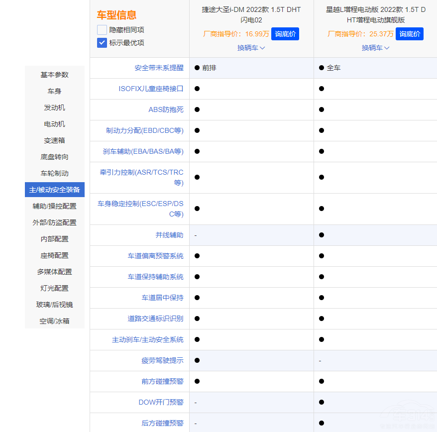Select 基本参数 in the sidebar

(x=55, y=75)
